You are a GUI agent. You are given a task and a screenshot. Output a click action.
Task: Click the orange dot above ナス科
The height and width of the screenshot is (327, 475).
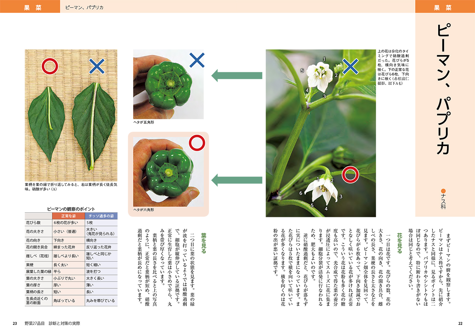click(443, 191)
